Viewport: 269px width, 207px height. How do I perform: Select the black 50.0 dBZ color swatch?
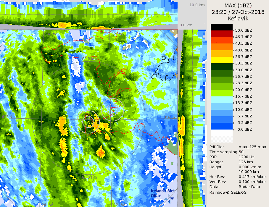point(221,27)
